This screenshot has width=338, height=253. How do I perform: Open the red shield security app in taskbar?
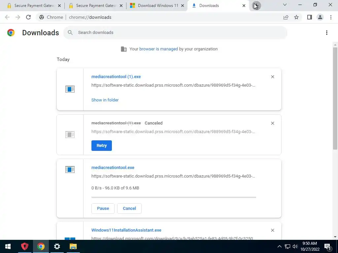[x=24, y=246]
